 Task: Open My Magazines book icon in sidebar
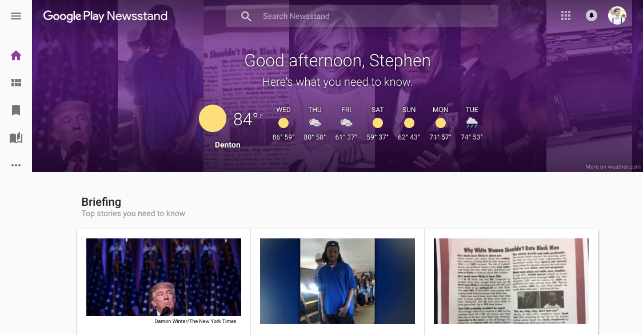pos(16,138)
